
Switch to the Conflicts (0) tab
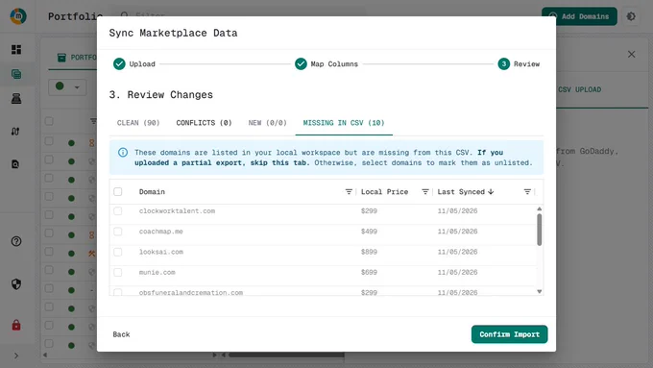point(204,123)
